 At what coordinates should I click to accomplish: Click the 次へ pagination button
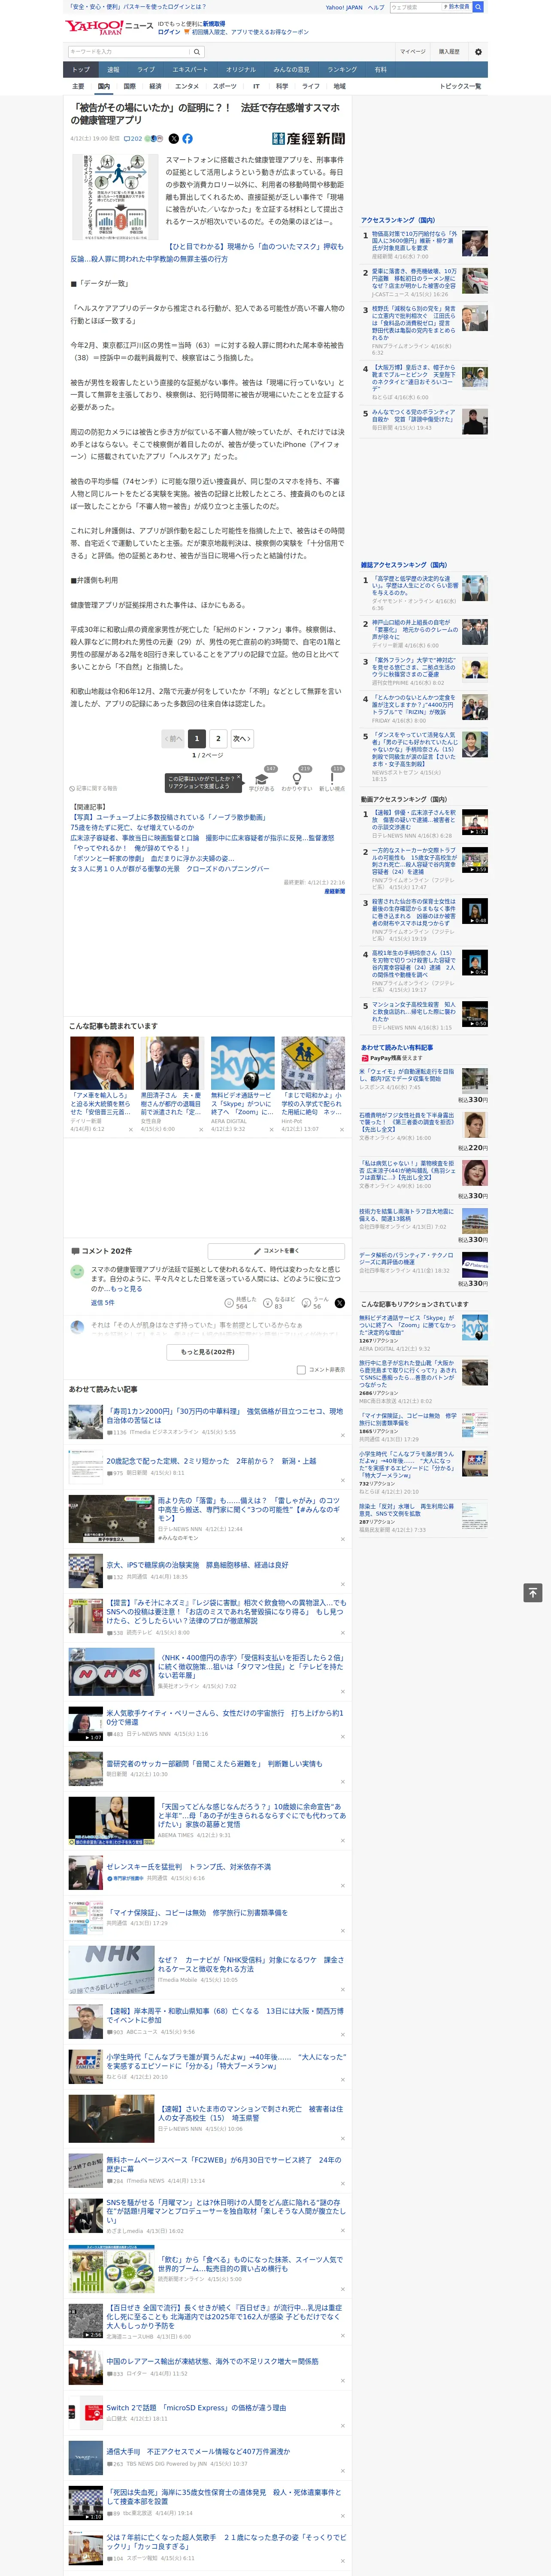pyautogui.click(x=241, y=739)
